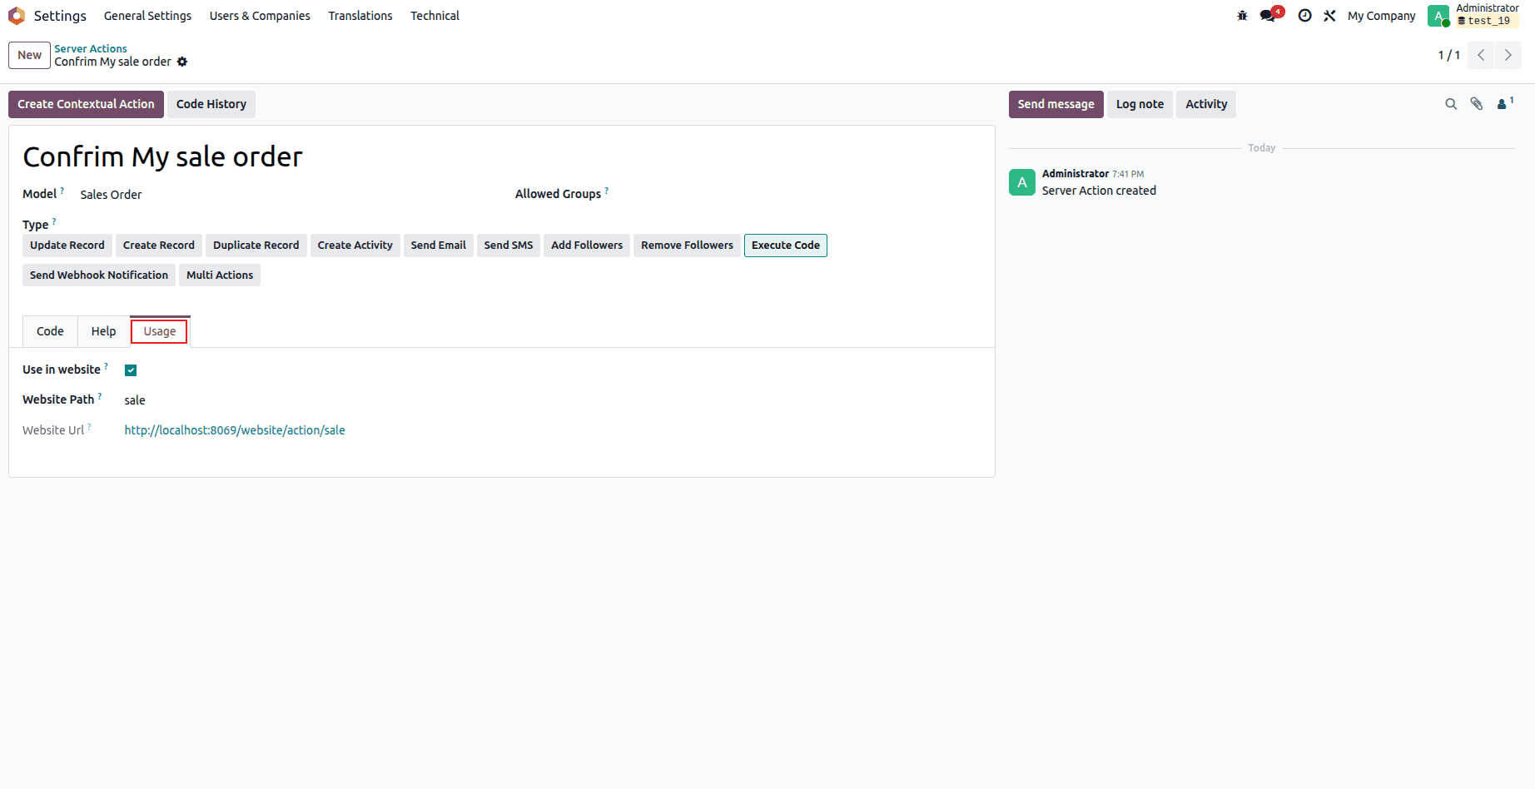Click the Administrator avatar icon
The height and width of the screenshot is (789, 1535).
pos(1438,16)
